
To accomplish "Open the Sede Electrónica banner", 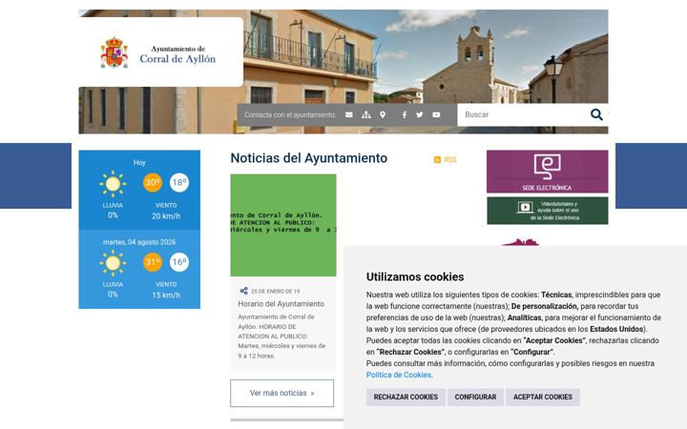I will (x=548, y=172).
